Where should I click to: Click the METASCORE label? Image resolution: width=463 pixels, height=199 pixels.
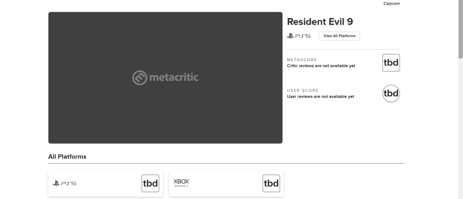point(302,60)
